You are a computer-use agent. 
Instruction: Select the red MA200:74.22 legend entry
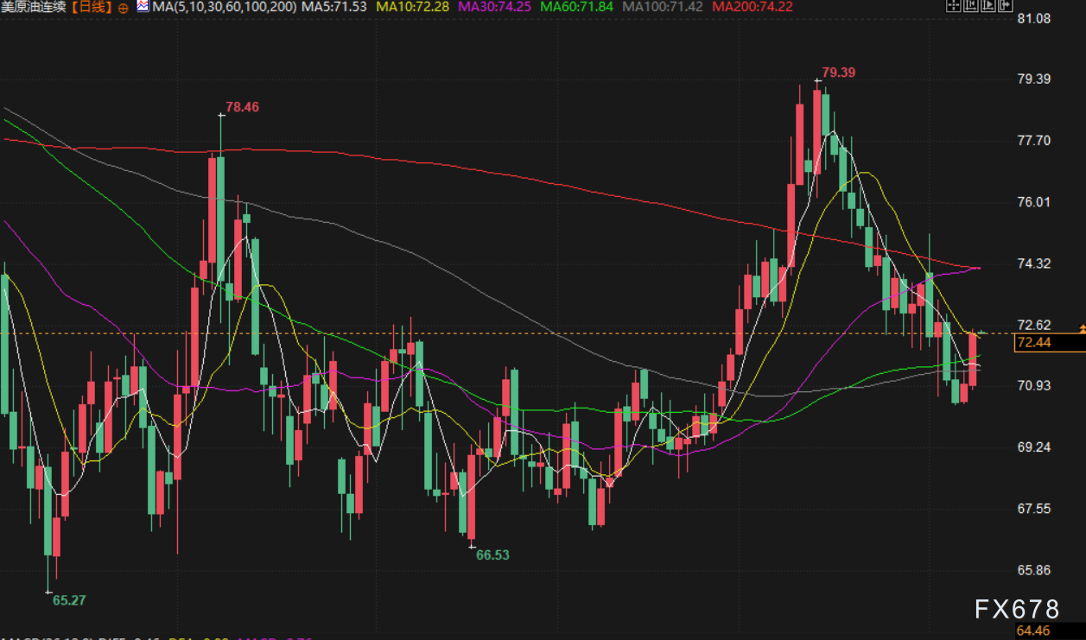point(750,7)
